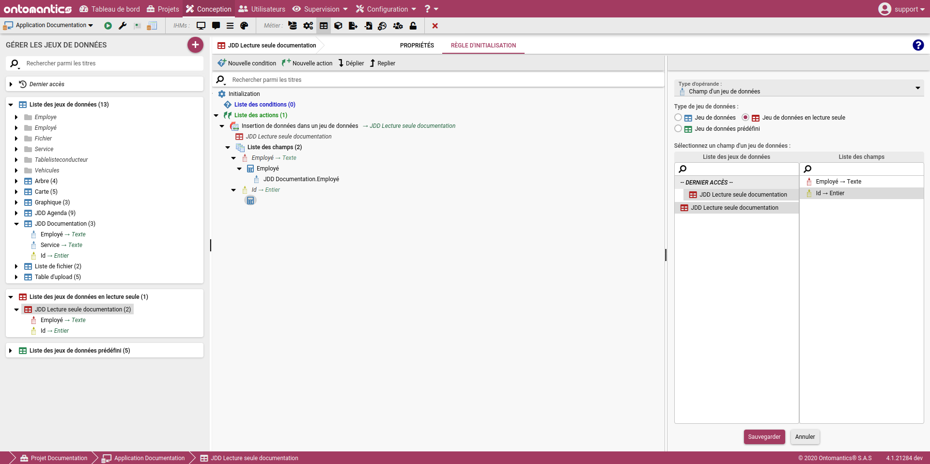
Task: Open the Supervision menu
Action: pos(320,9)
